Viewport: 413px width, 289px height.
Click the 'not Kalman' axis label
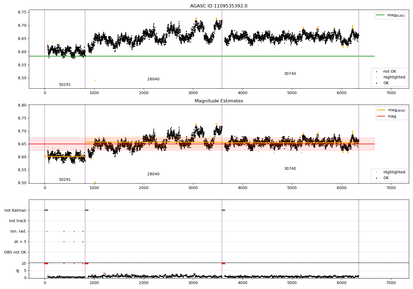[x=15, y=210]
